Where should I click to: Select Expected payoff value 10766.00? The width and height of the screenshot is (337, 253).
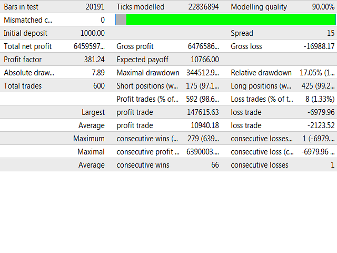click(205, 60)
